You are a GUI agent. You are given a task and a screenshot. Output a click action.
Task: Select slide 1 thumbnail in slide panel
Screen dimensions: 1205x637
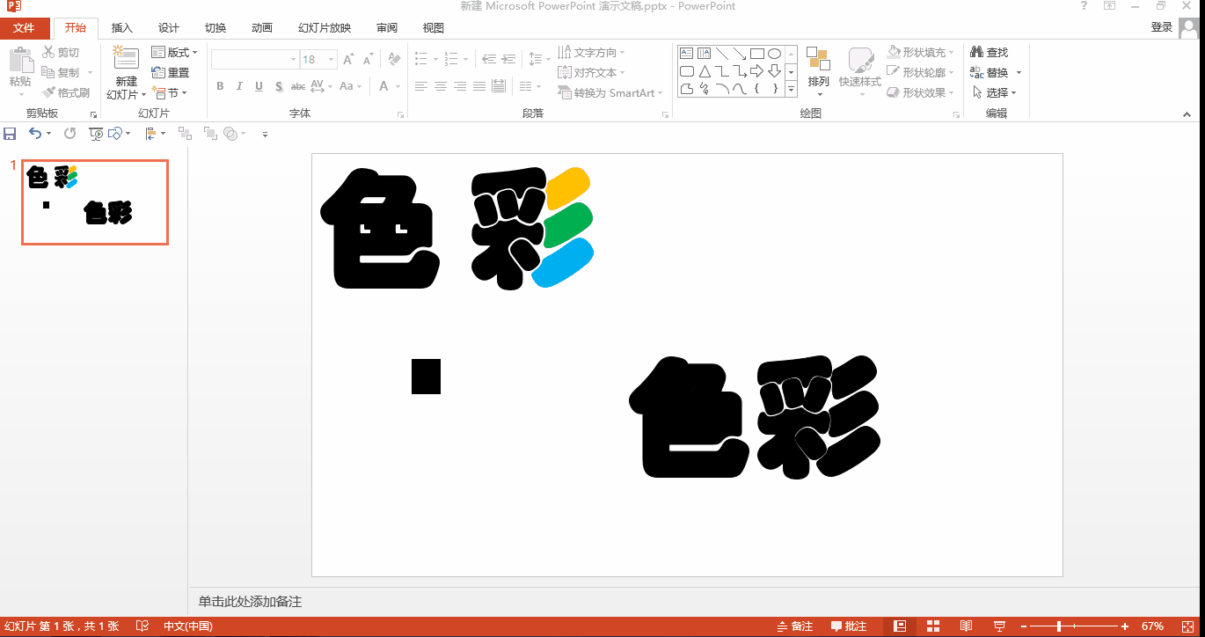coord(94,201)
